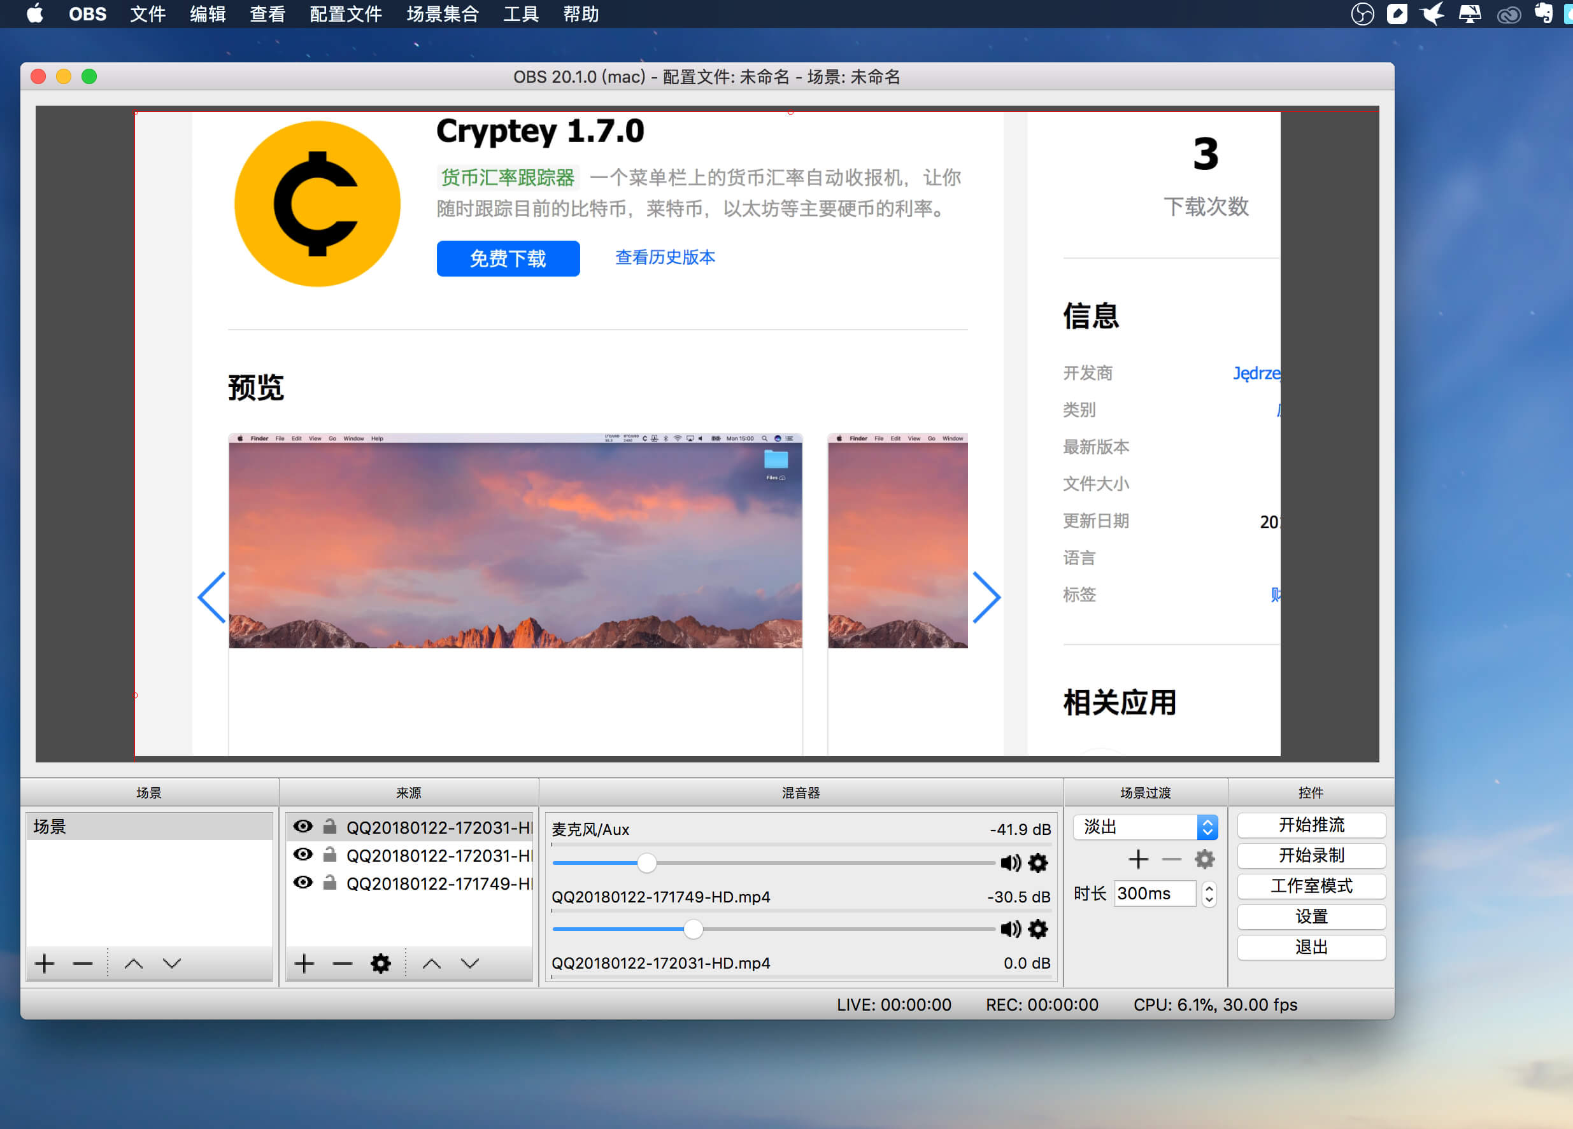1573x1129 pixels.
Task: Click REC: 00:00:00 status text
Action: 1042,1004
